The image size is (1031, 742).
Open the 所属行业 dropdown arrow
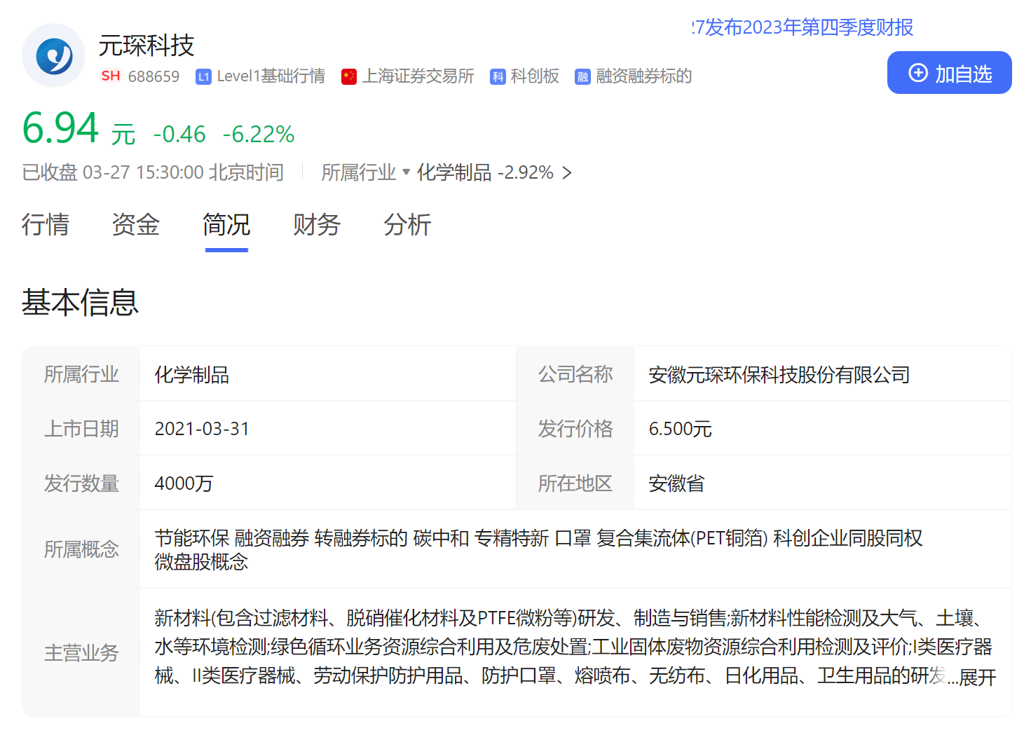tap(406, 172)
